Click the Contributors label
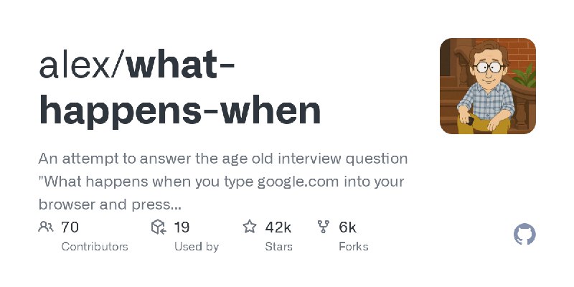The height and width of the screenshot is (287, 574). [95, 247]
